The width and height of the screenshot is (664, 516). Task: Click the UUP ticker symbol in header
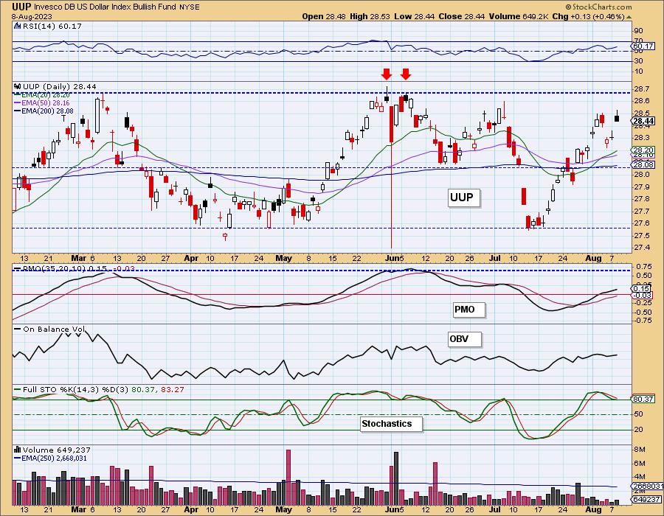coord(21,7)
